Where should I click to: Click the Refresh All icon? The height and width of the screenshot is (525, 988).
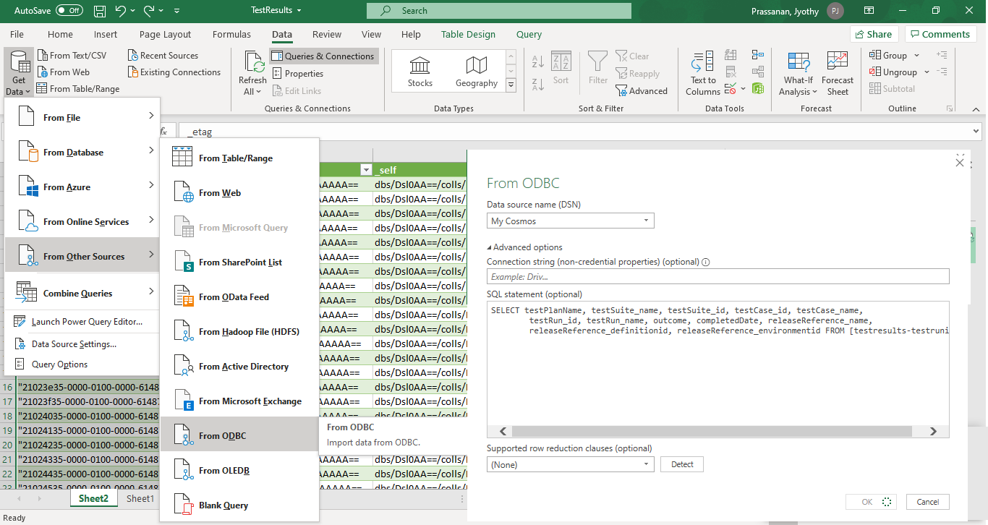(252, 74)
